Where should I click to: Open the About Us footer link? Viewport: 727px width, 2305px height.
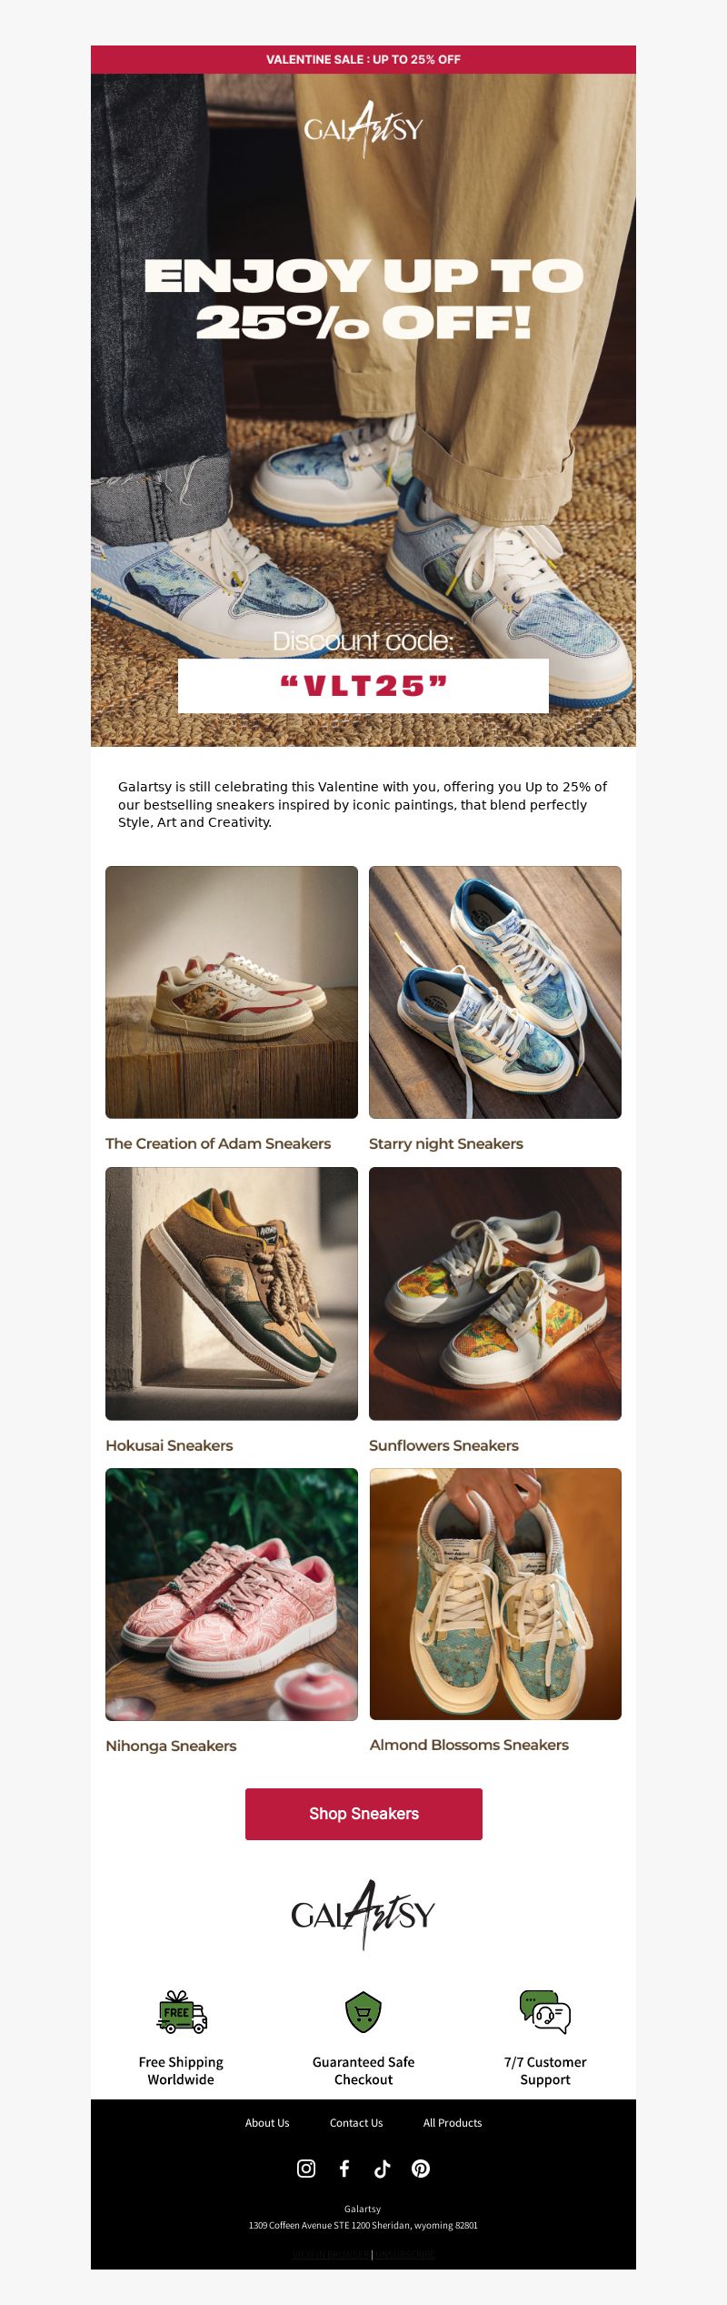point(267,2123)
